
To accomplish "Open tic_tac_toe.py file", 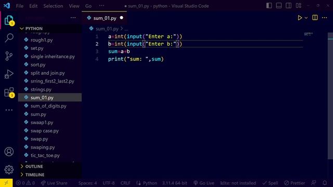I will click(x=50, y=155).
